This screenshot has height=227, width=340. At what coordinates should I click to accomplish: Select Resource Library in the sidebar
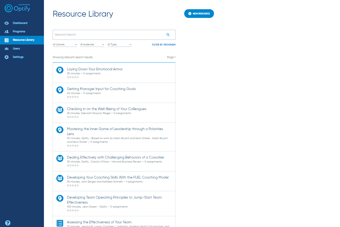23,40
